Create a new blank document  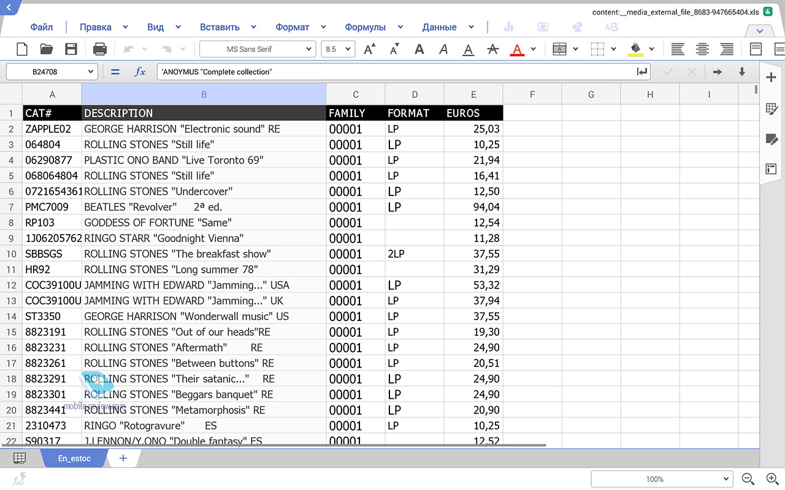[x=22, y=49]
